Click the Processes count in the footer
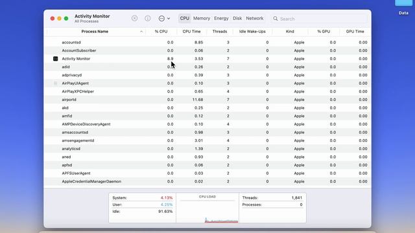Image resolution: width=415 pixels, height=233 pixels. point(301,205)
